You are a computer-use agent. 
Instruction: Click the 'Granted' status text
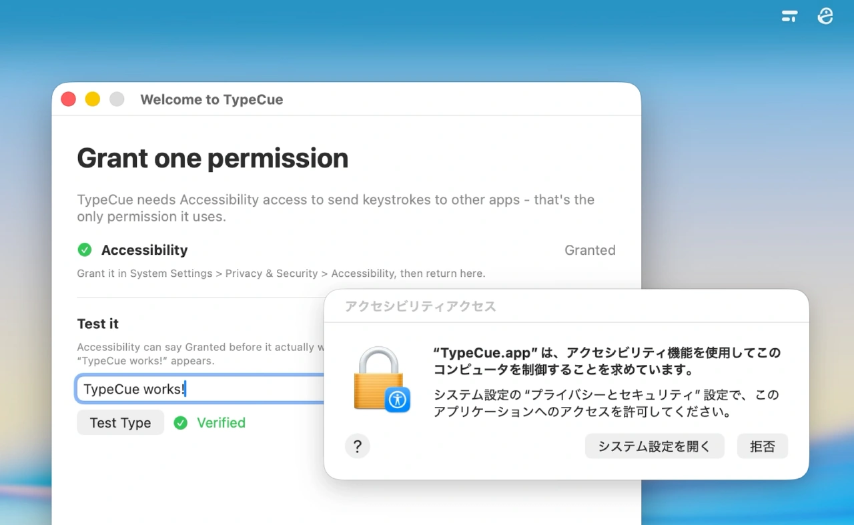tap(590, 250)
